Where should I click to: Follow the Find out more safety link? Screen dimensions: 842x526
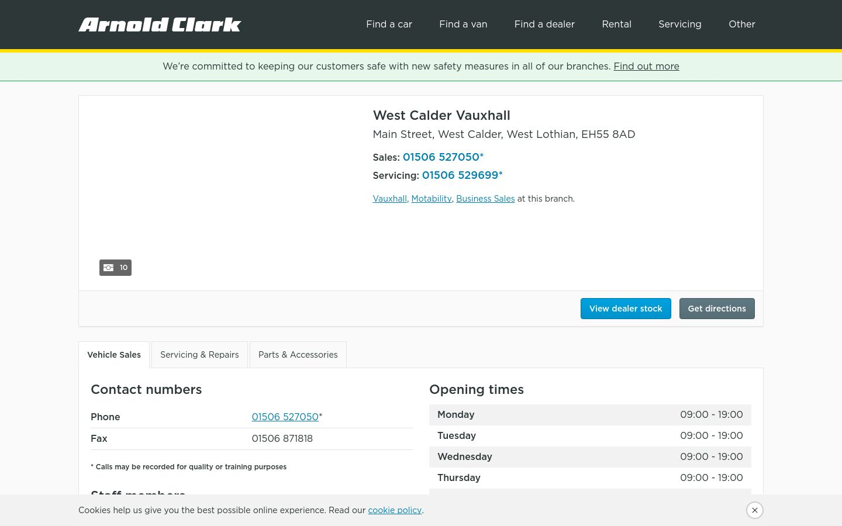click(x=646, y=67)
